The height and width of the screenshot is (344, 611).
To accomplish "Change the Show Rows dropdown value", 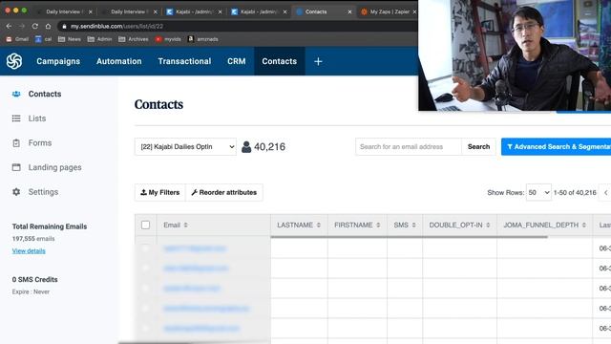I will tap(538, 192).
